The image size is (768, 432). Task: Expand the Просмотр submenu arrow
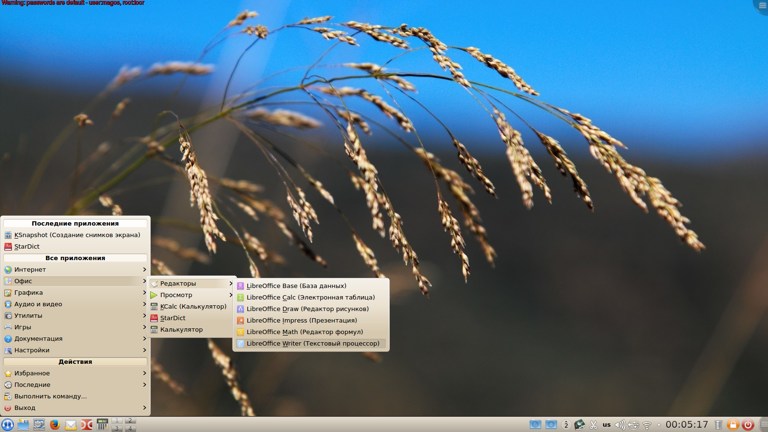click(231, 295)
